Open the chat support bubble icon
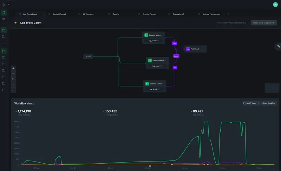The width and height of the screenshot is (281, 171). (x=278, y=47)
